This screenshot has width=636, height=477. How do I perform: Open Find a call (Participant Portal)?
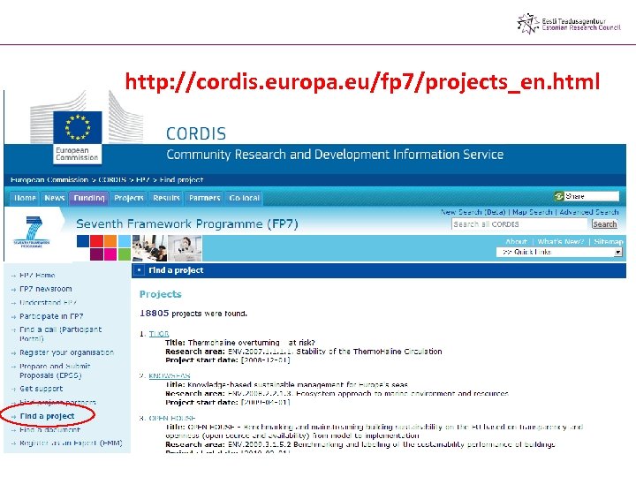[x=60, y=334]
